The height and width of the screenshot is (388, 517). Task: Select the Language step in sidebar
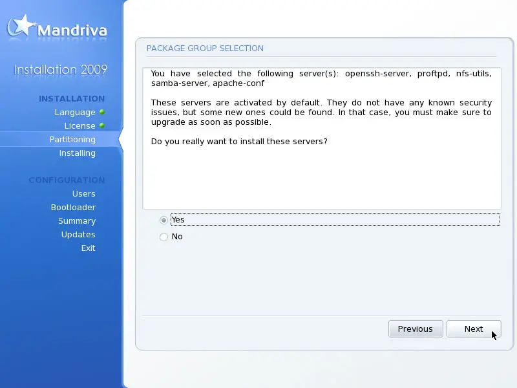point(75,113)
